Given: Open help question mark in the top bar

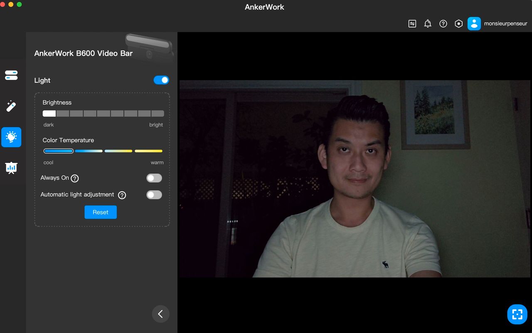Looking at the screenshot, I should tap(443, 24).
